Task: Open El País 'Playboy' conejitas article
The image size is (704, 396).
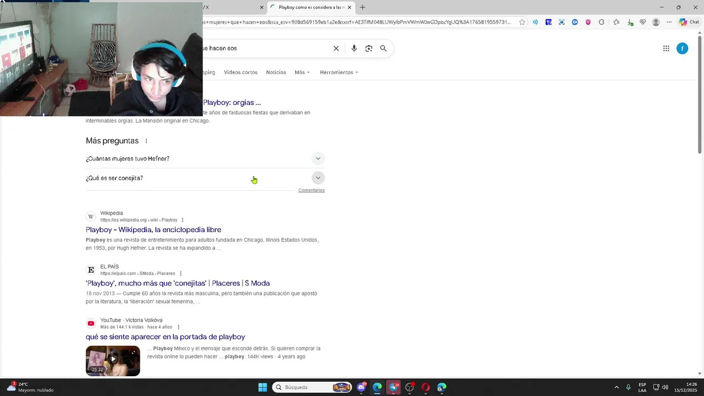Action: point(178,283)
